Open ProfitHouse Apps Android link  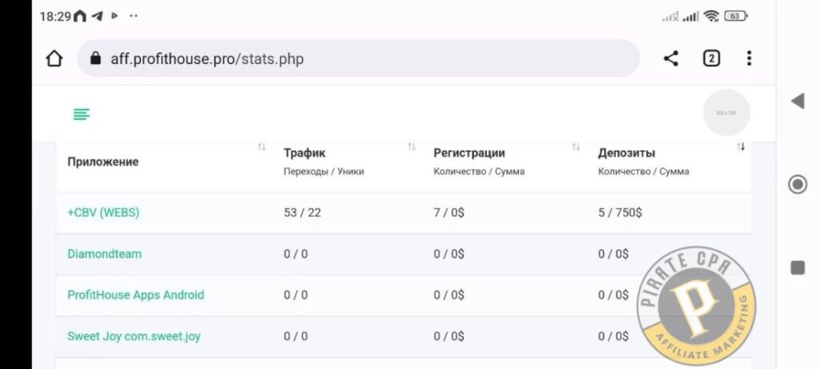(x=135, y=295)
